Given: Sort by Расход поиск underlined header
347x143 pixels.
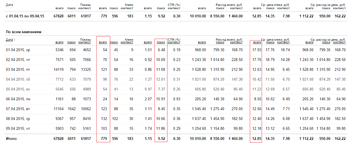Looking at the screenshot, I should pos(220,42).
